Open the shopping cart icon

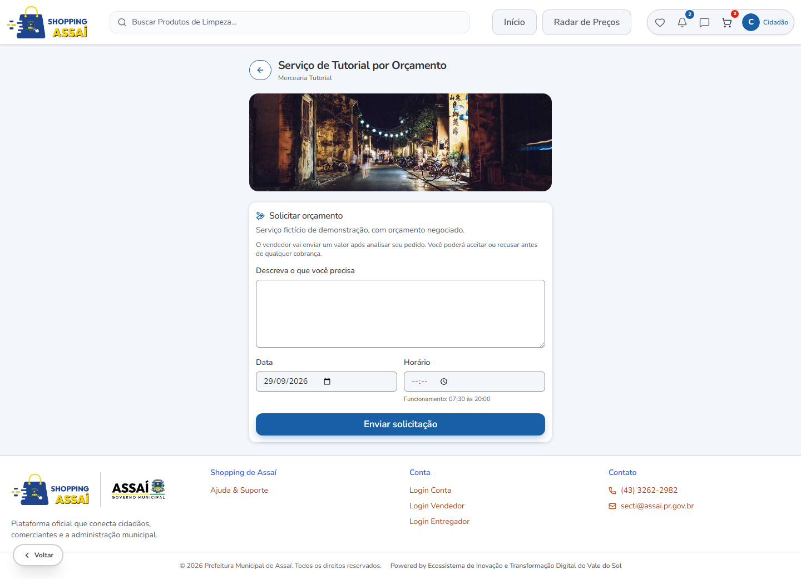point(726,23)
